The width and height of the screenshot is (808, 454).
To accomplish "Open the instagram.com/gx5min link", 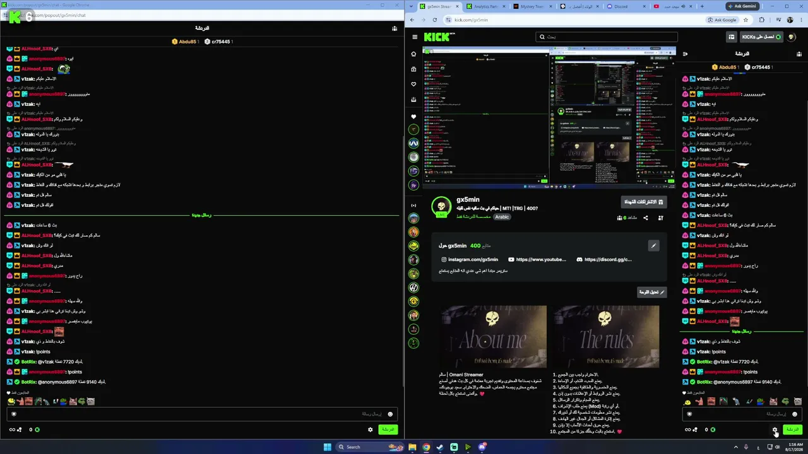I will tap(470, 259).
